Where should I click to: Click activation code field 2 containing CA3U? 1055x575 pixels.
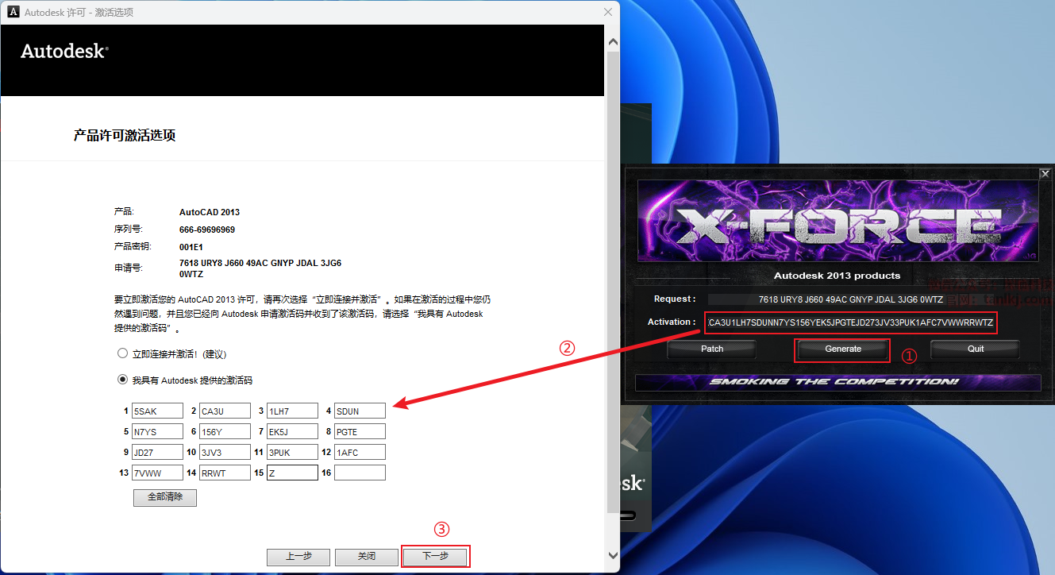[225, 411]
